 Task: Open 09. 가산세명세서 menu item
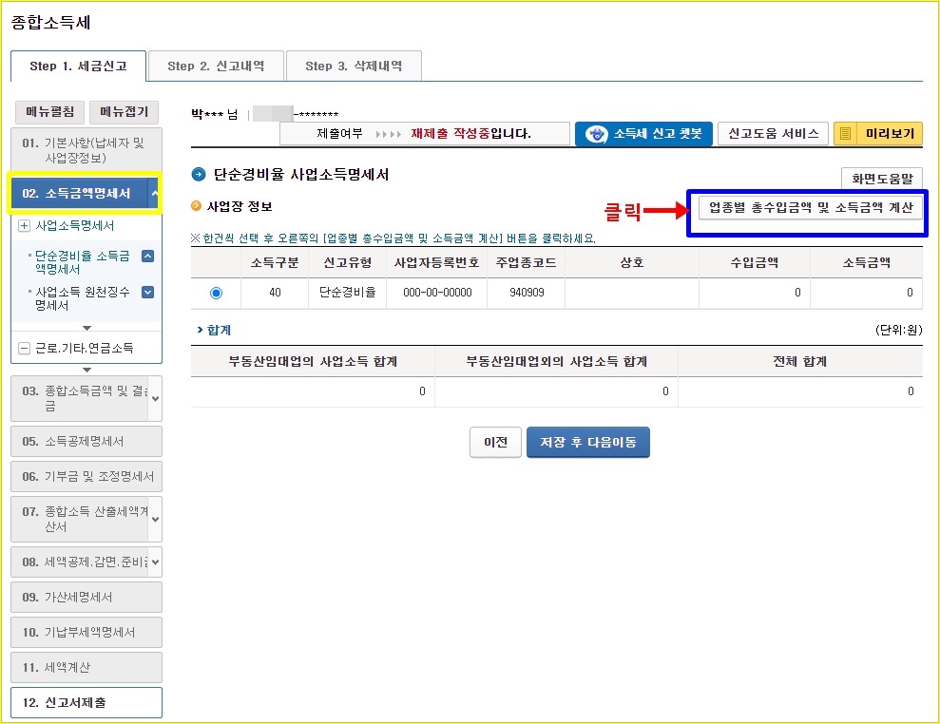click(86, 597)
